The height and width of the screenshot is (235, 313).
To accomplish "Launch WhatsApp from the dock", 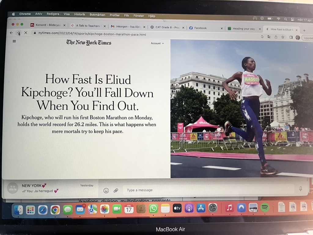I will (153, 209).
